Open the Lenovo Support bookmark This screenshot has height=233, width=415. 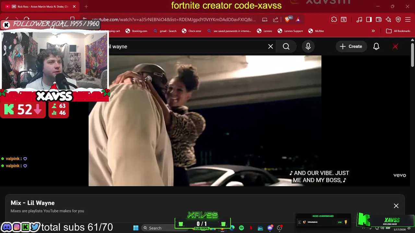[290, 31]
